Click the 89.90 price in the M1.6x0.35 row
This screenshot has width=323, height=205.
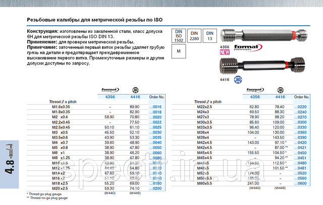pyautogui.click(x=135, y=107)
